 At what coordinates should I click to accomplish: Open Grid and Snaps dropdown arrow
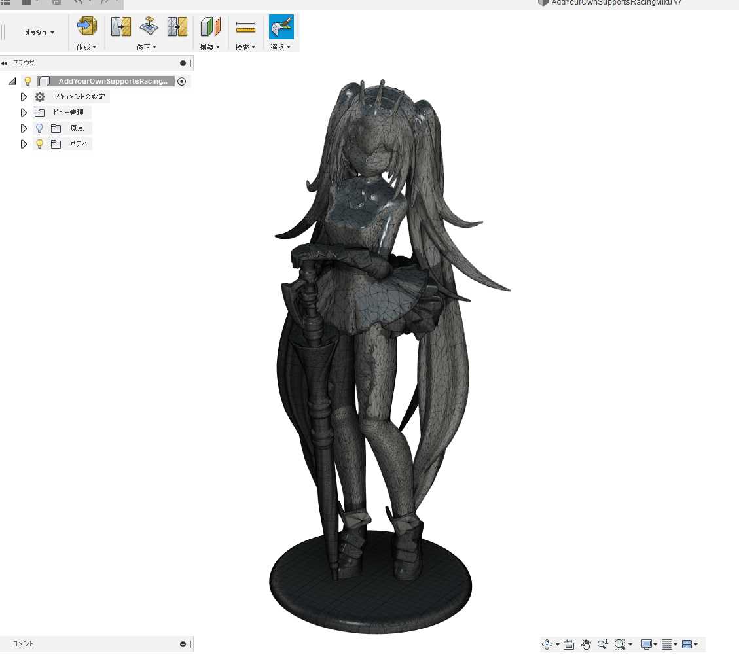point(676,645)
